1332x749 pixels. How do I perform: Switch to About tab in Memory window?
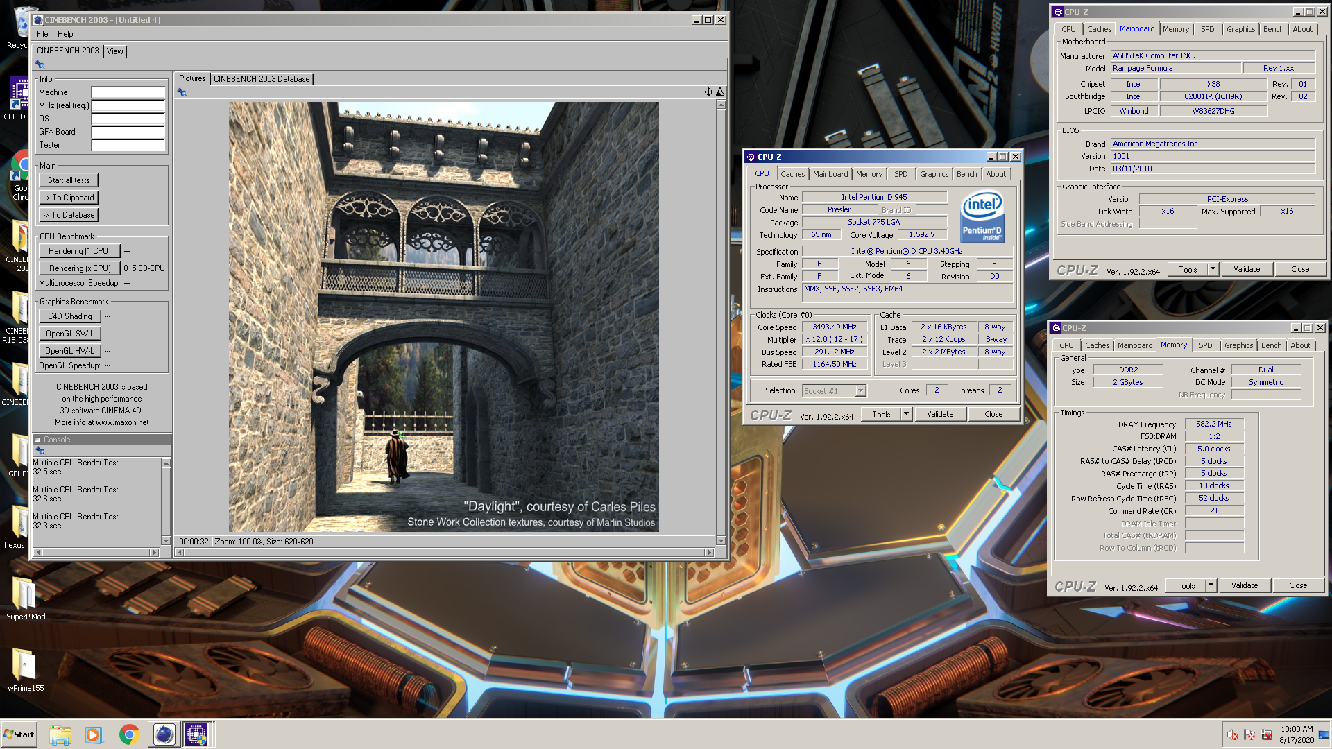point(1300,345)
